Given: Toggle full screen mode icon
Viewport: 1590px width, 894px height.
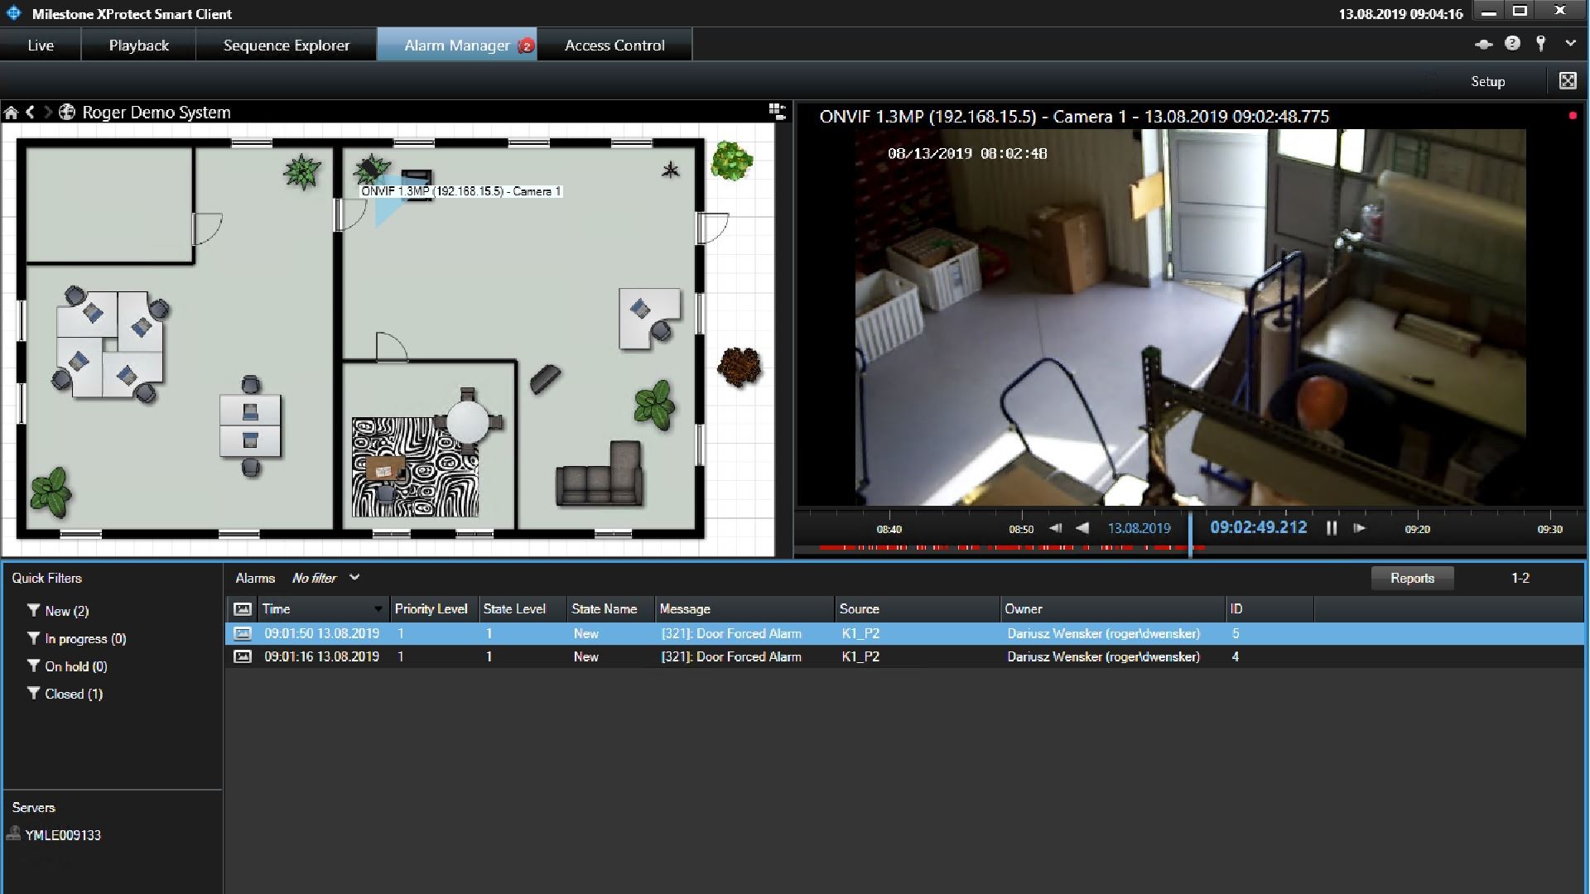Looking at the screenshot, I should 1568,80.
